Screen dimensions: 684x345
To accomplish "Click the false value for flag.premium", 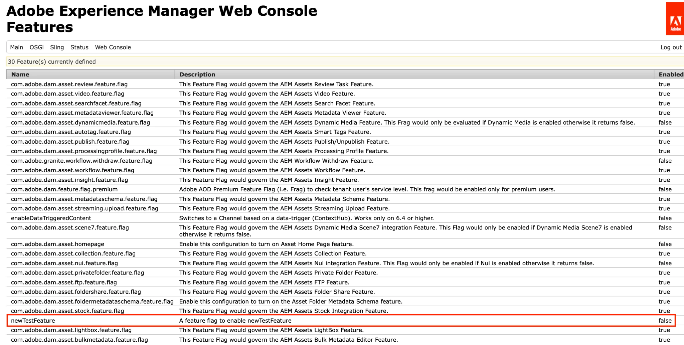I will point(665,189).
